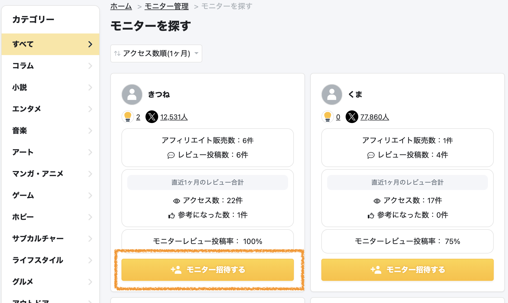Click きつね's profile avatar icon
The width and height of the screenshot is (508, 303).
pyautogui.click(x=132, y=94)
